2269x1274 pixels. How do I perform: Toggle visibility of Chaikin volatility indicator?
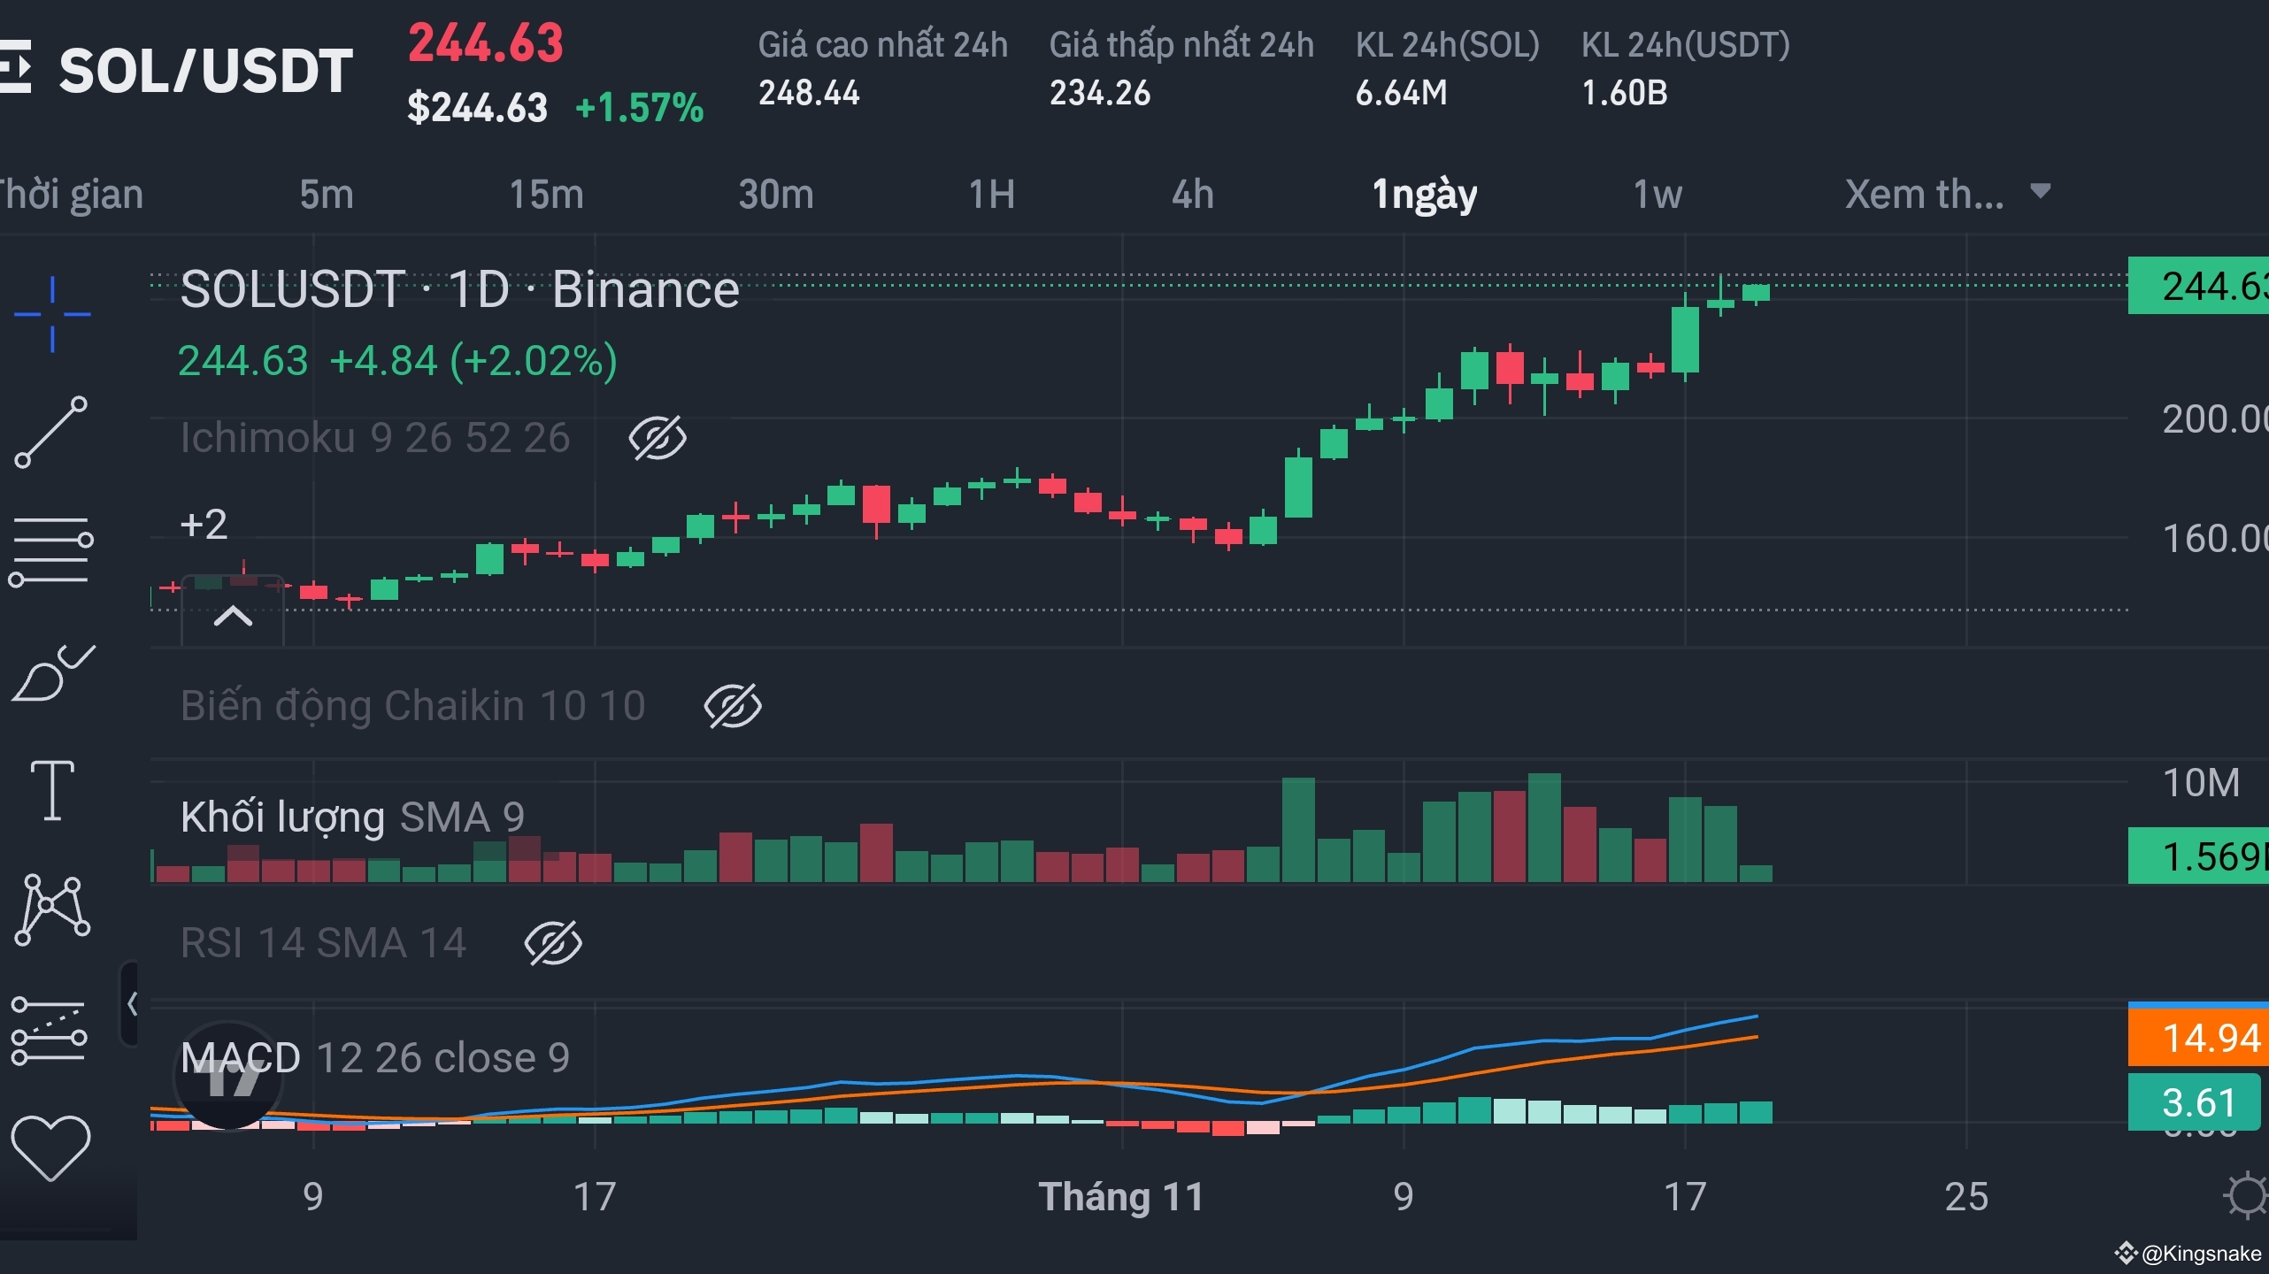732,706
